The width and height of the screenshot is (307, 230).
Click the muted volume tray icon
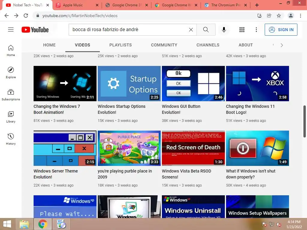279,224
